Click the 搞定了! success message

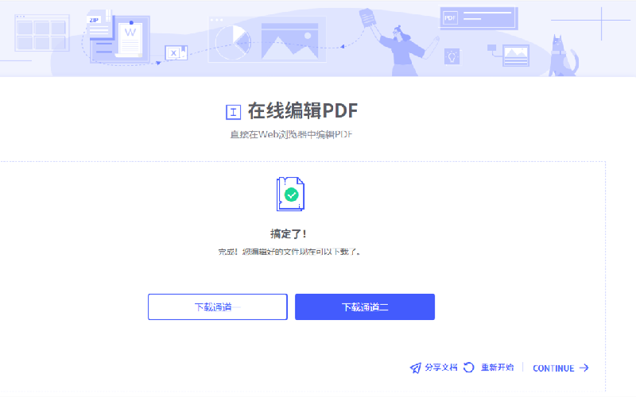tap(289, 233)
